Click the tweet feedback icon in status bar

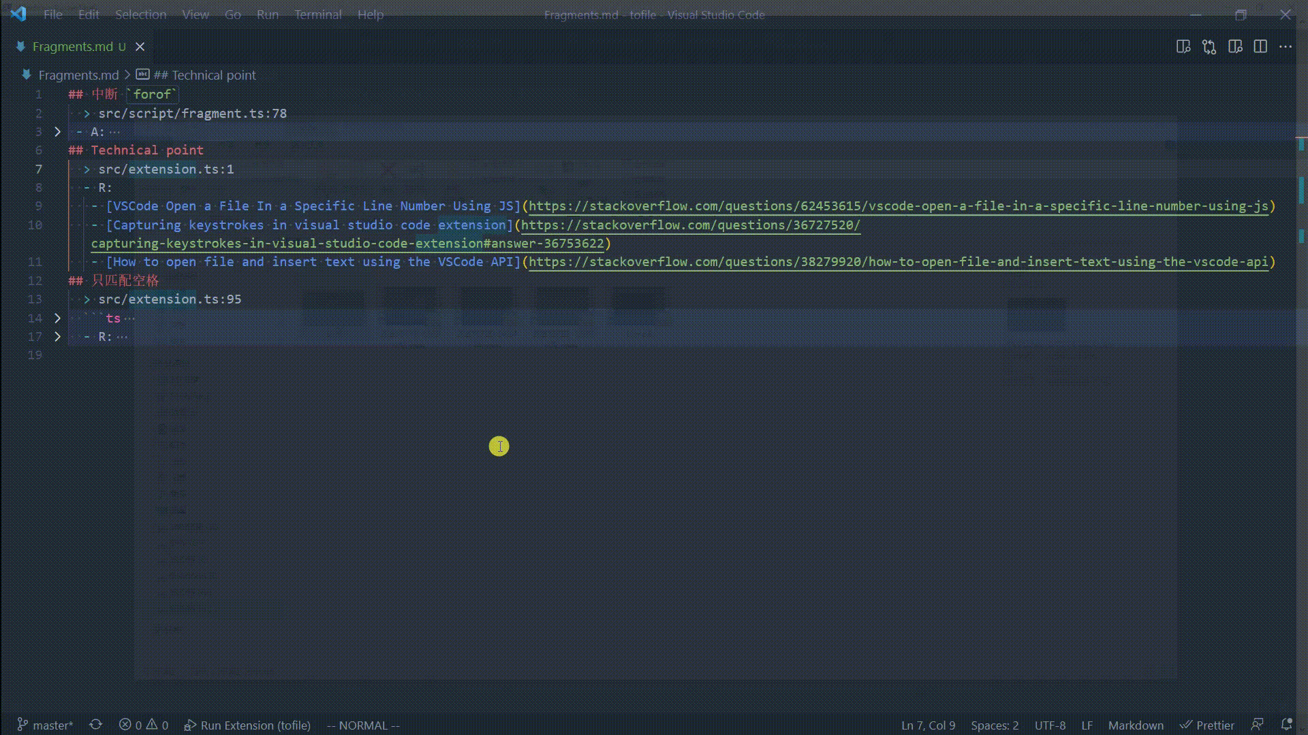pos(1257,725)
